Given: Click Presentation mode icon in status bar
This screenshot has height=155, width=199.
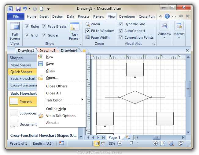Looking at the screenshot, I should (103, 143).
